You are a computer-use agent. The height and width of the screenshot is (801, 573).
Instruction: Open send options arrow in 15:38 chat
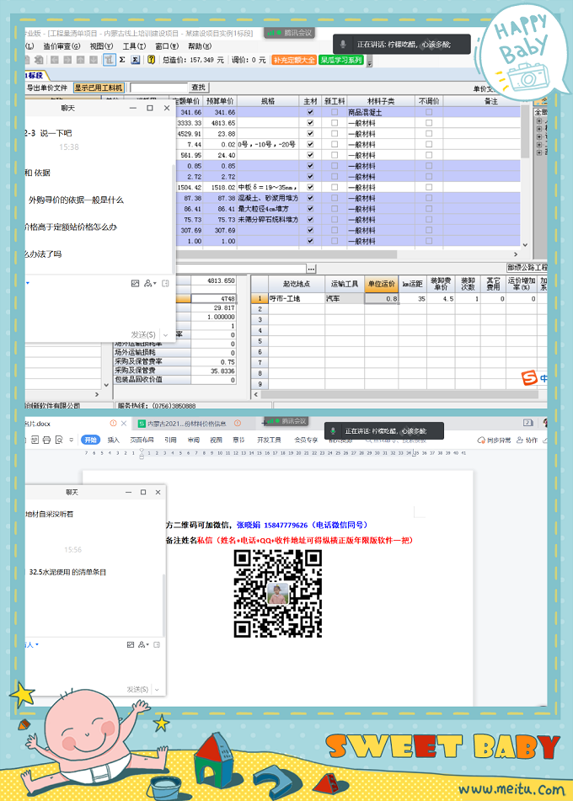tap(166, 334)
